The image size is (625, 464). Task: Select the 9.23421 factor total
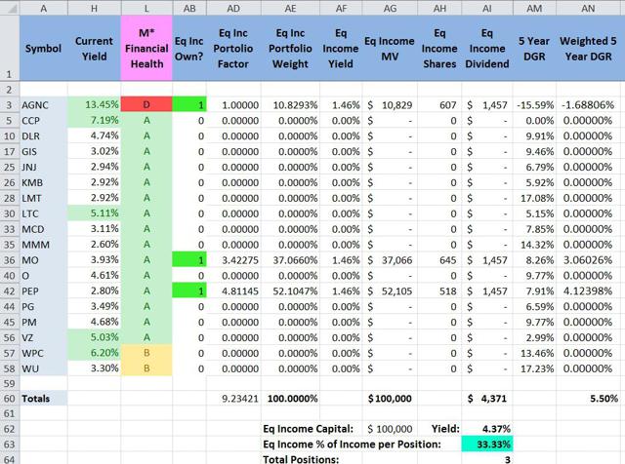click(234, 399)
